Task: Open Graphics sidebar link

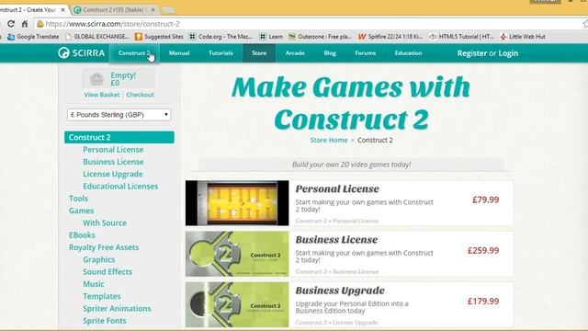Action: tap(99, 259)
